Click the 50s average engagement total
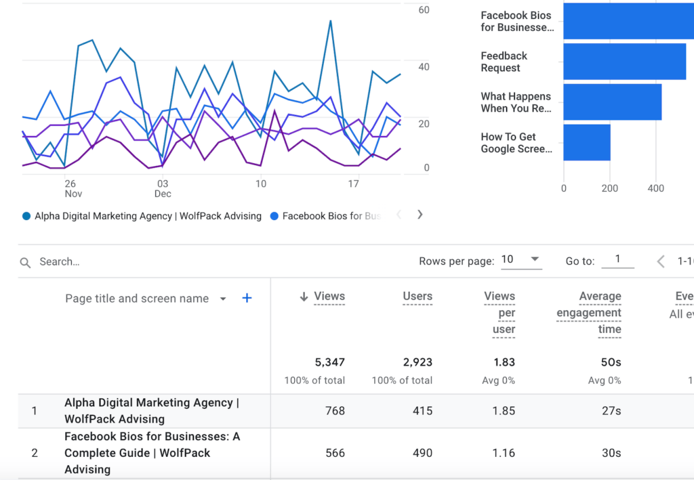Image resolution: width=694 pixels, height=480 pixels. click(611, 362)
